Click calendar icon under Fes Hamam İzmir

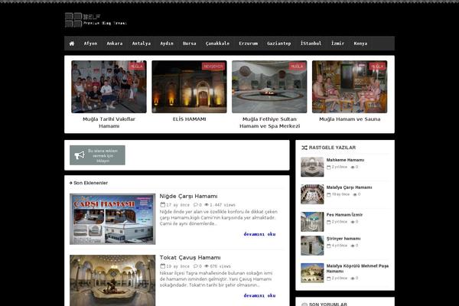pos(329,222)
